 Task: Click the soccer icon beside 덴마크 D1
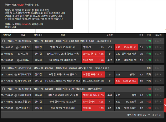[x=17, y=108]
